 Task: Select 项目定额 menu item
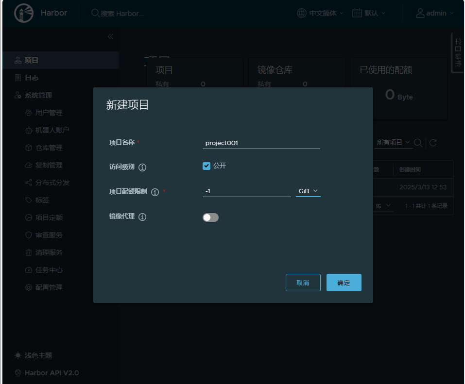pyautogui.click(x=49, y=217)
